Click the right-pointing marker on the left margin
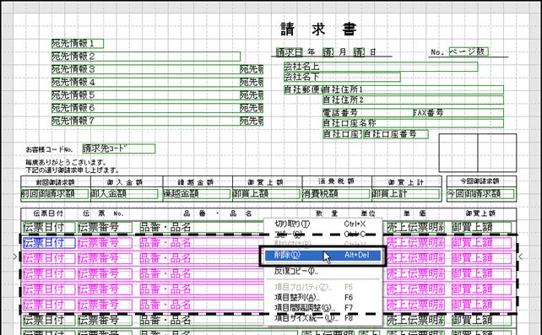 (x=15, y=257)
